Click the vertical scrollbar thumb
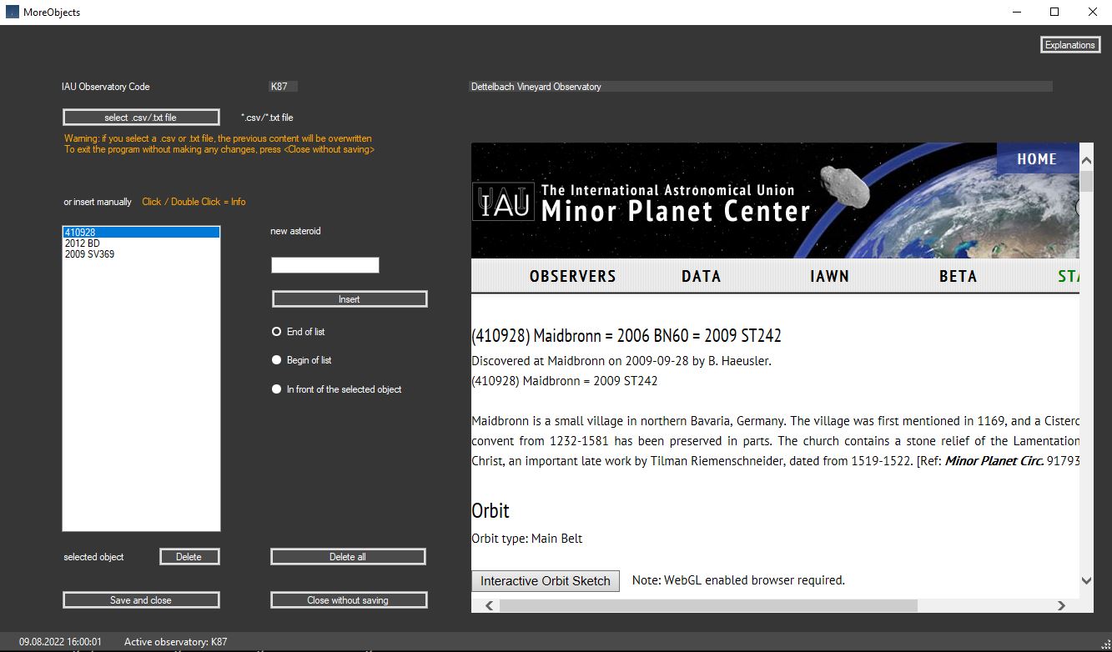The height and width of the screenshot is (652, 1112). tap(1086, 181)
